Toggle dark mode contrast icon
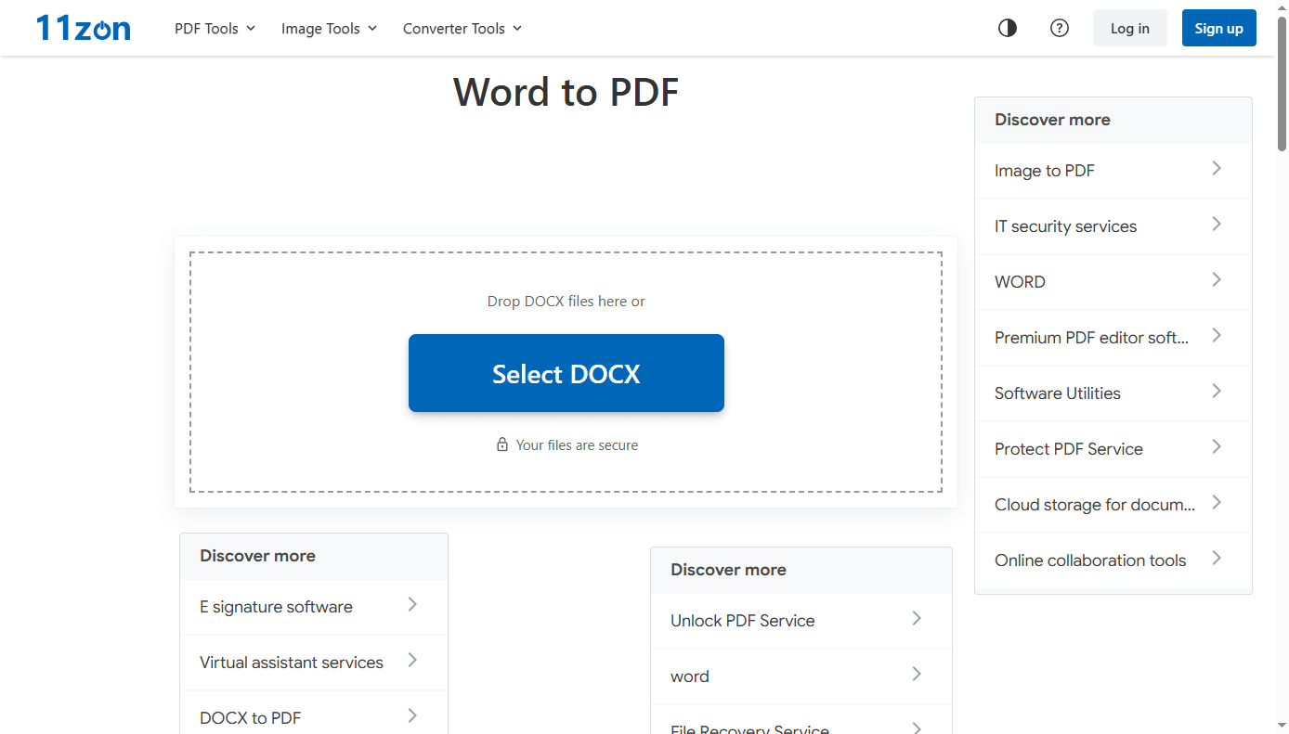The height and width of the screenshot is (734, 1289). coord(1008,28)
